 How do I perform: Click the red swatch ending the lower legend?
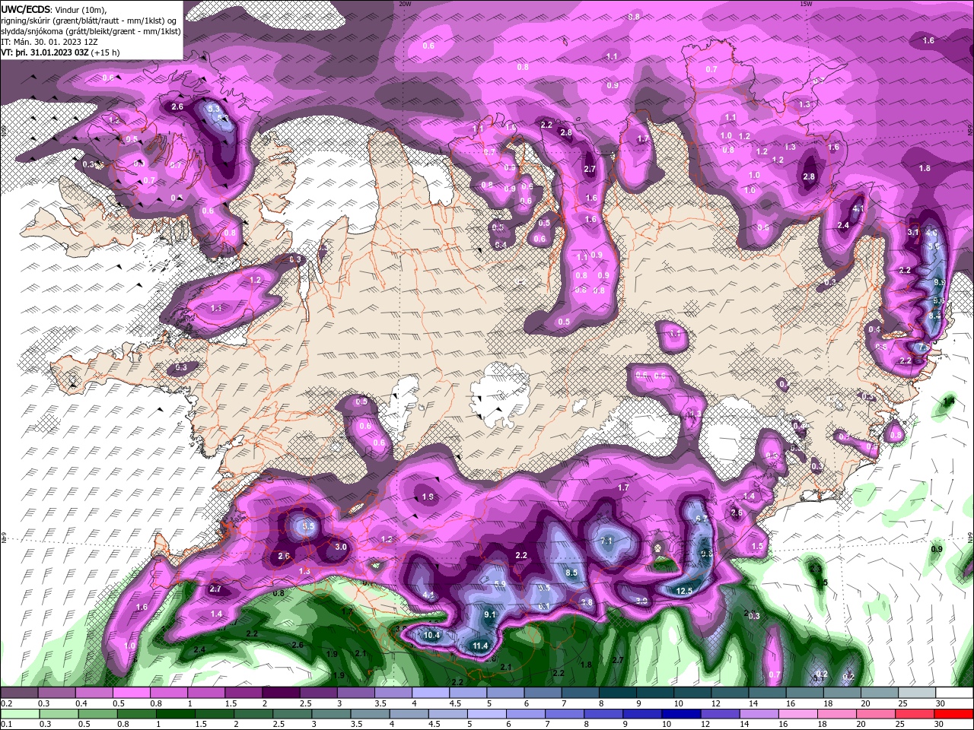coord(953,714)
